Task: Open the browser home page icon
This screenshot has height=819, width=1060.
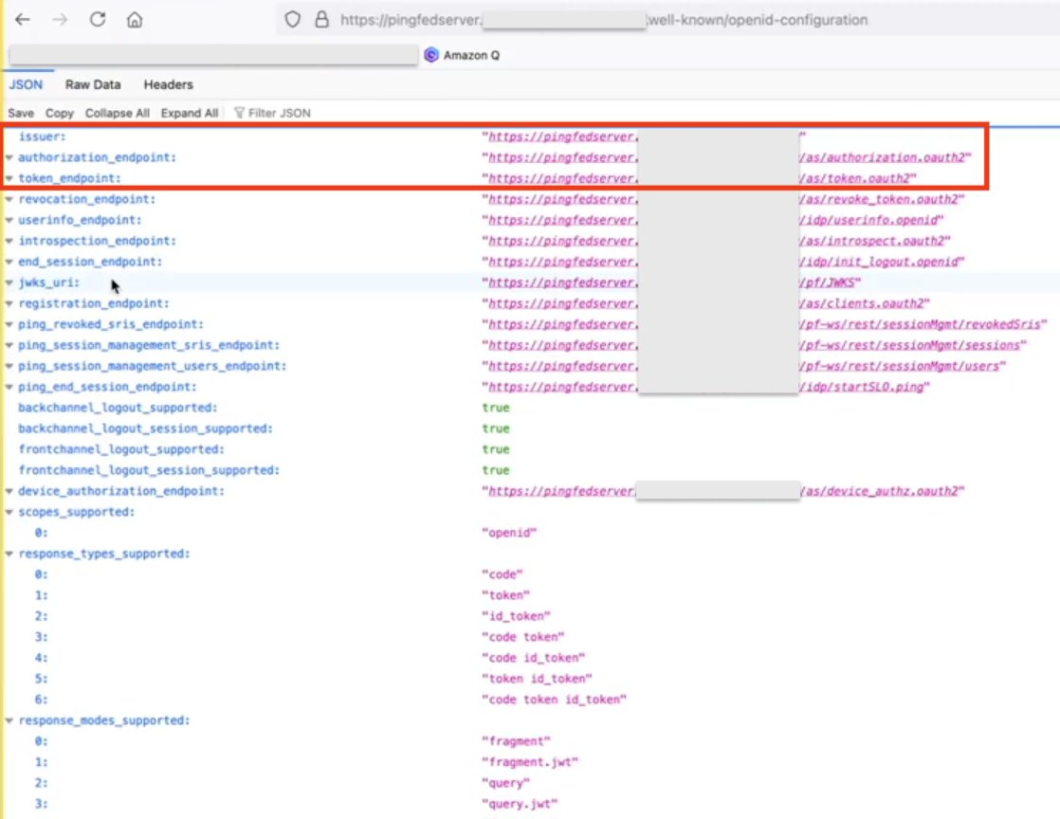Action: coord(135,20)
